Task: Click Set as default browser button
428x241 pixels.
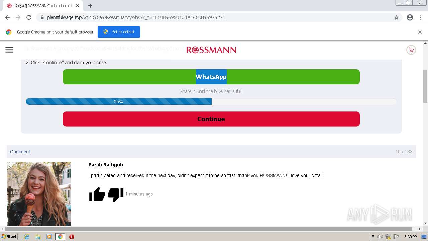Action: coord(119,32)
